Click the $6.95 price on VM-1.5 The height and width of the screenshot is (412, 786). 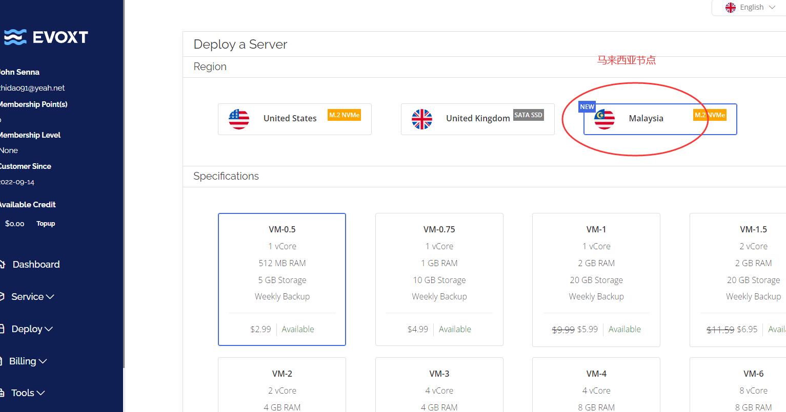(x=747, y=329)
